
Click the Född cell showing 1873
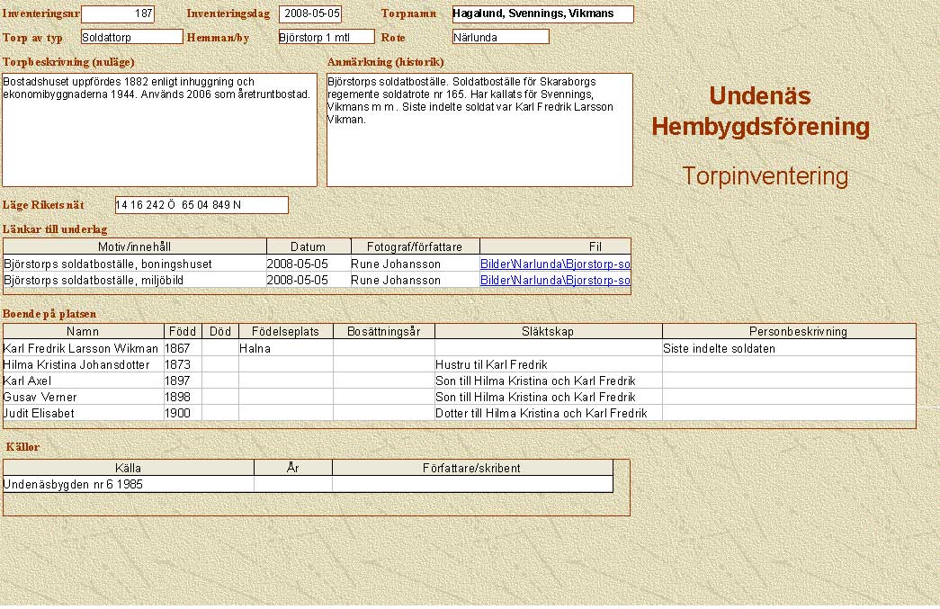182,364
